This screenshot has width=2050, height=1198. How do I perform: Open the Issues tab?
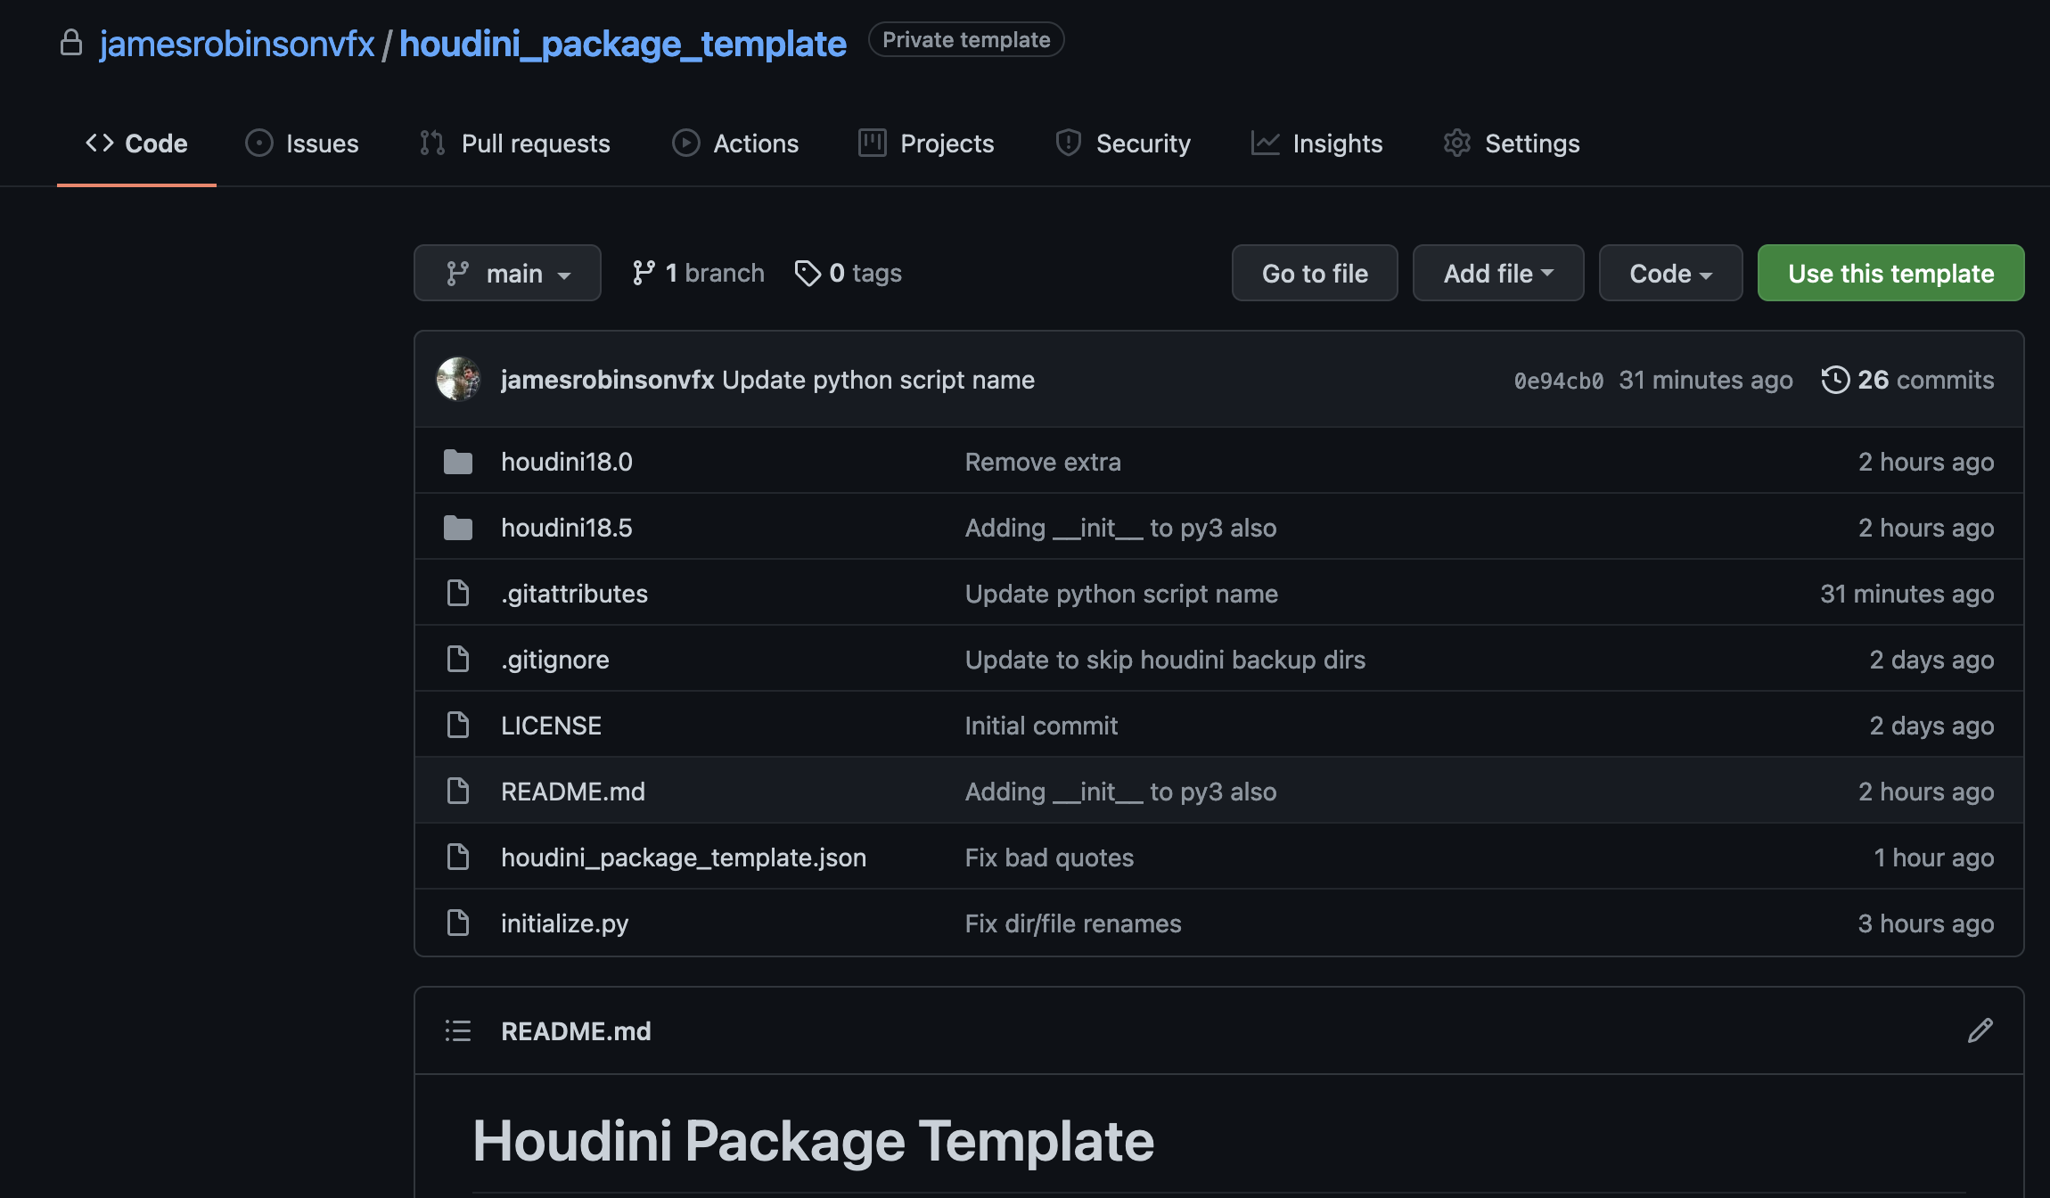pyautogui.click(x=302, y=143)
